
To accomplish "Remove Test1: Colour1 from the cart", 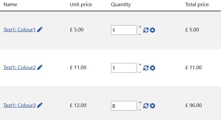I will pos(153,30).
